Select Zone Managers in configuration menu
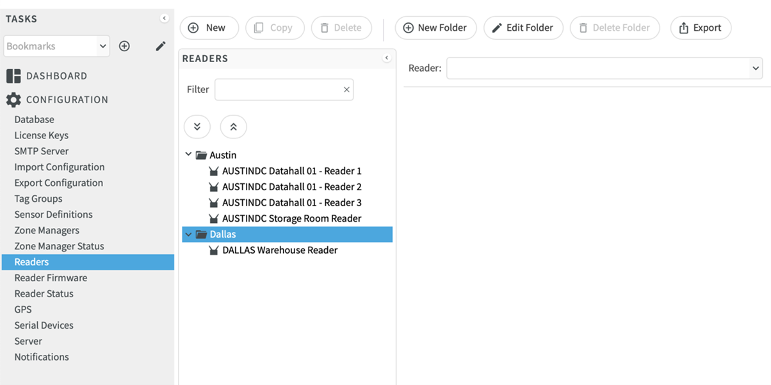 (x=47, y=231)
